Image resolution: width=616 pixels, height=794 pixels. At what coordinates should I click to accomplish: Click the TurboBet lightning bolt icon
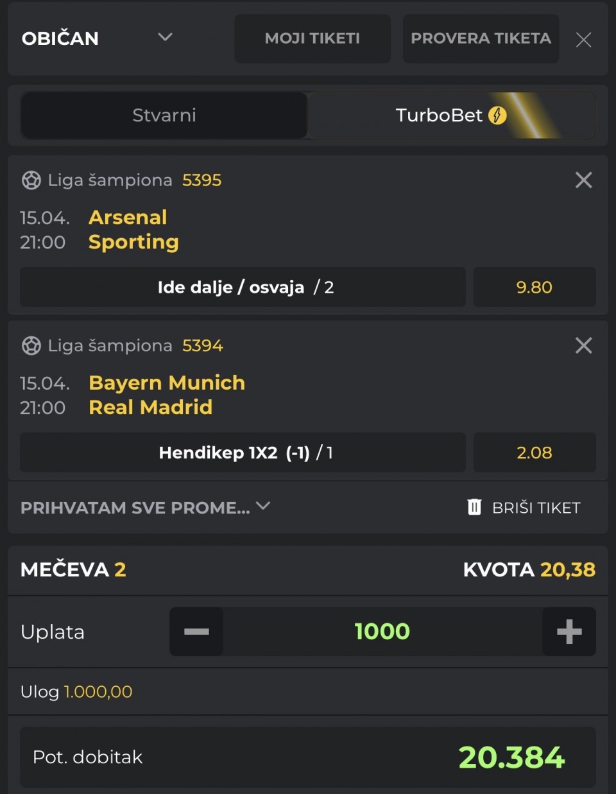pos(497,116)
